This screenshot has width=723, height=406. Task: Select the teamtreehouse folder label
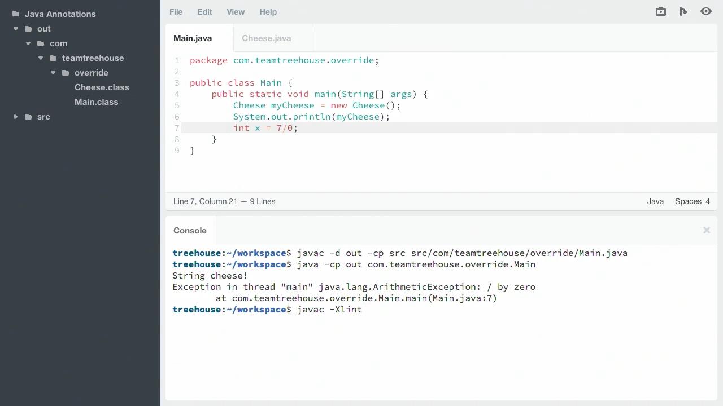[x=93, y=58]
